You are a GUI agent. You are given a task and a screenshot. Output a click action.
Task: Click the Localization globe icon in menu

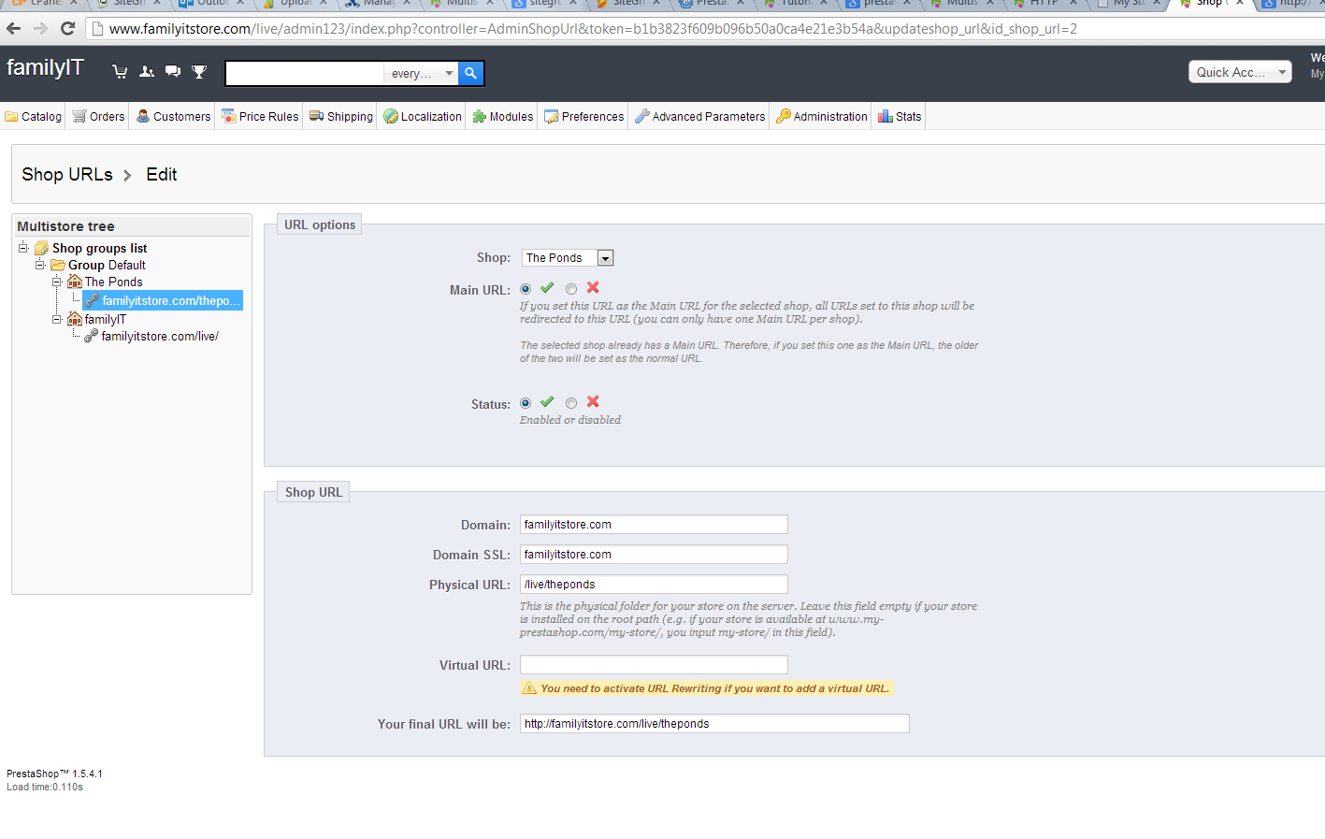(x=391, y=117)
